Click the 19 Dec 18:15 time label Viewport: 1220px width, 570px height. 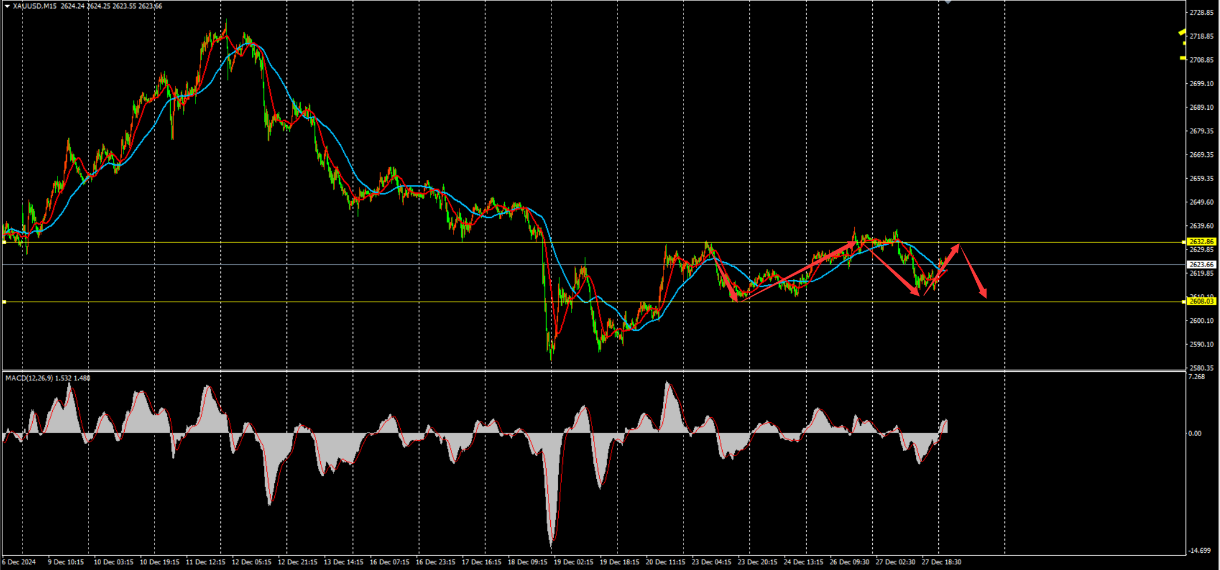pos(619,562)
